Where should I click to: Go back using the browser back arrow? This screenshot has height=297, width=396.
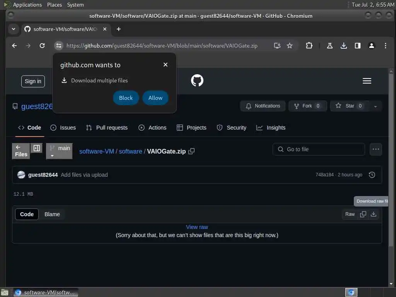tap(14, 46)
